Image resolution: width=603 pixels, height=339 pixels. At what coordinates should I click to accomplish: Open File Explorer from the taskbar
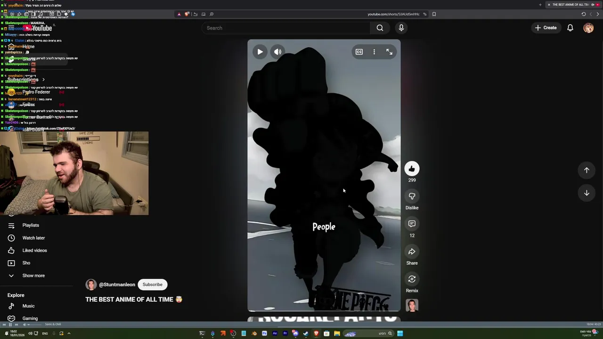[337, 333]
